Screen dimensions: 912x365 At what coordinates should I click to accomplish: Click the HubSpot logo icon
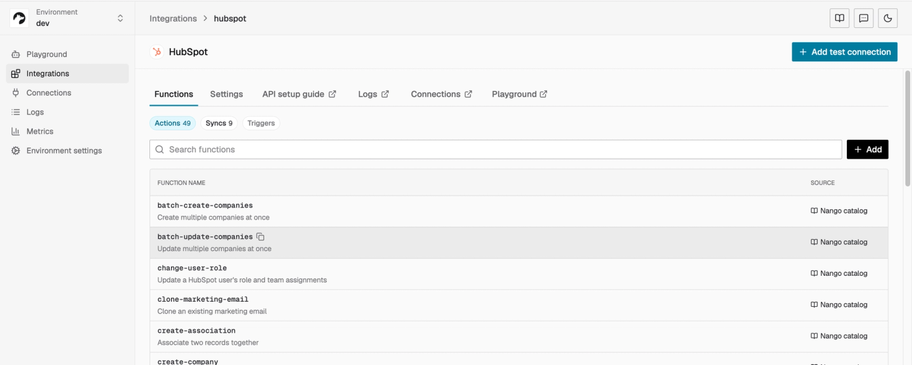(156, 52)
